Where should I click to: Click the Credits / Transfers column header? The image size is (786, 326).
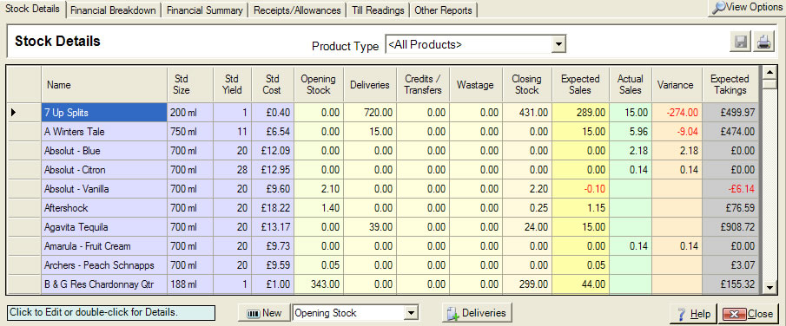tap(423, 85)
